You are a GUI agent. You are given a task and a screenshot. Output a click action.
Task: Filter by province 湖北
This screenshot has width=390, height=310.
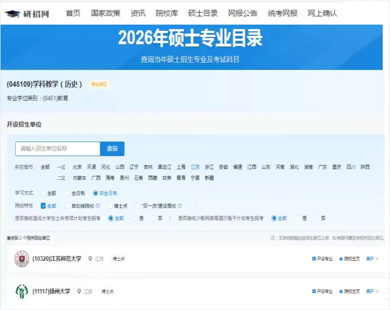tap(294, 167)
